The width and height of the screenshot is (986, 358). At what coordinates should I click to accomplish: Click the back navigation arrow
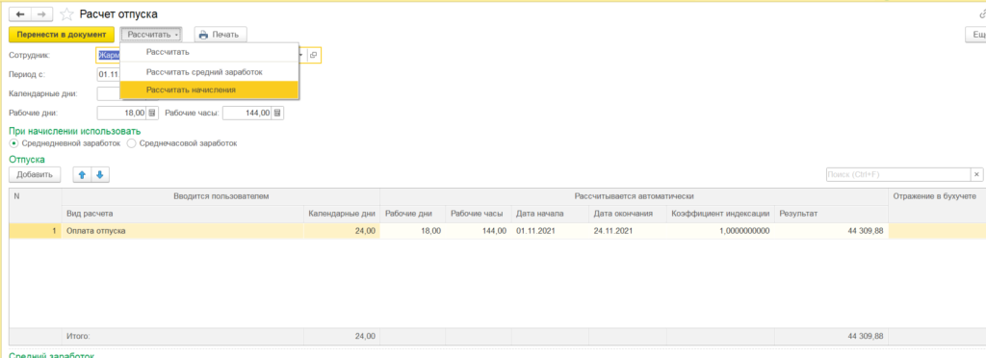19,13
